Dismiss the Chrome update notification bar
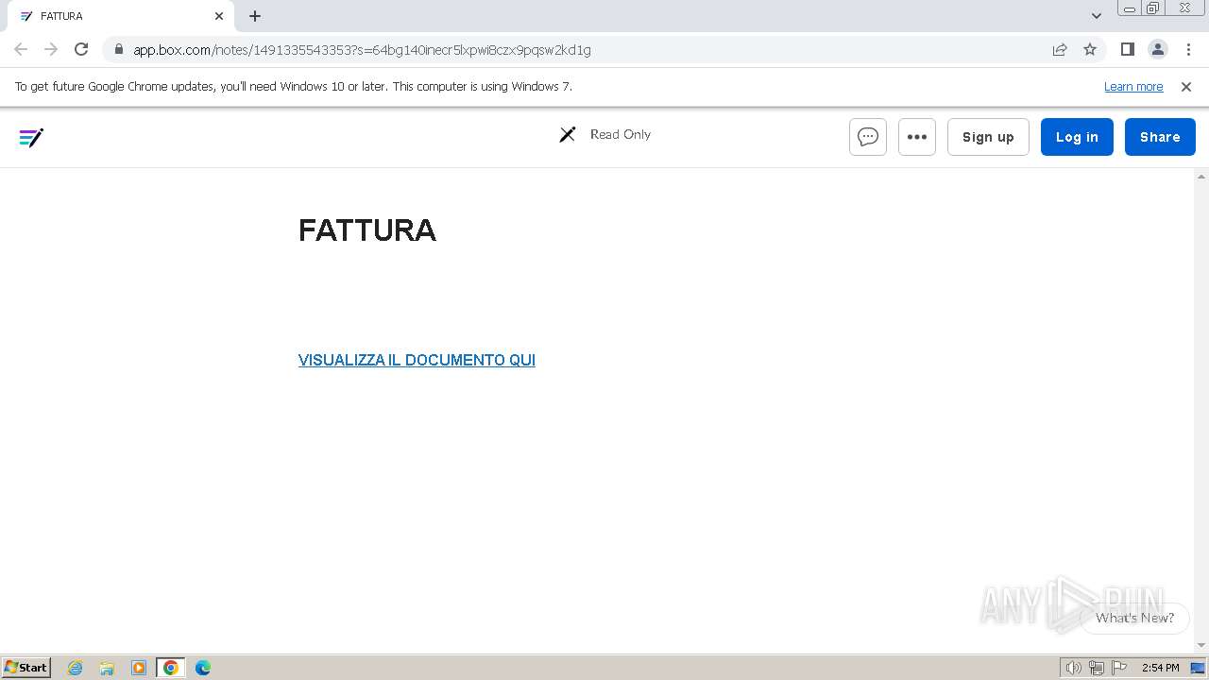Viewport: 1209px width, 680px height. pyautogui.click(x=1186, y=87)
